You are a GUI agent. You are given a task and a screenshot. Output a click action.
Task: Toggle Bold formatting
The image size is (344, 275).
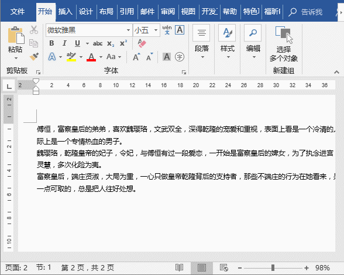[x=51, y=43]
